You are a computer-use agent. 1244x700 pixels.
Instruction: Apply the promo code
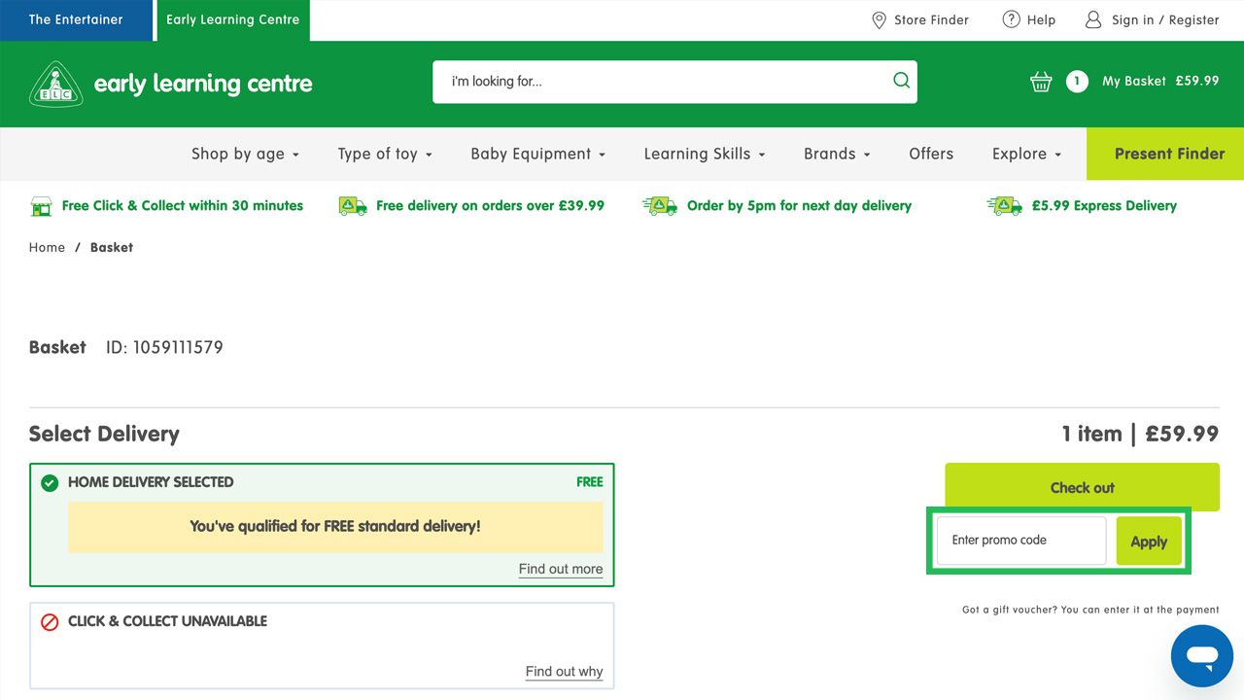(x=1149, y=542)
